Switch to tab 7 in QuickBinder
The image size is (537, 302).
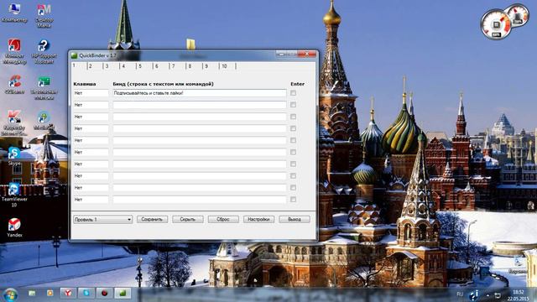(177, 66)
